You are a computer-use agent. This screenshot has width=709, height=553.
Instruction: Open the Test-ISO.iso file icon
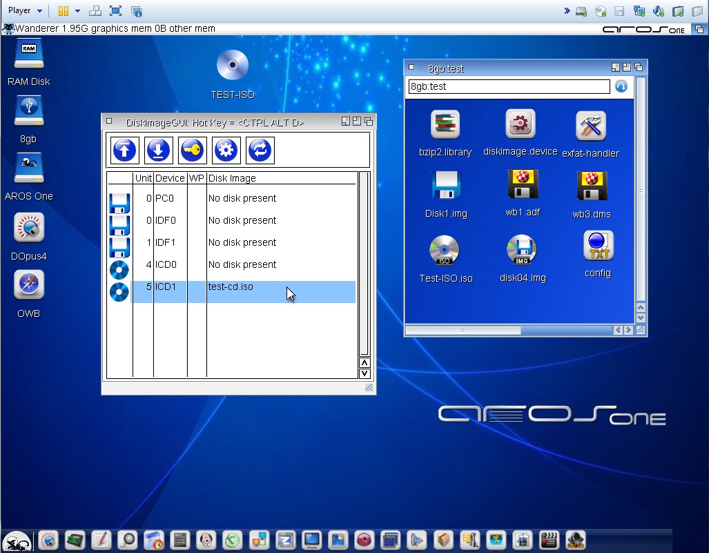(x=445, y=252)
